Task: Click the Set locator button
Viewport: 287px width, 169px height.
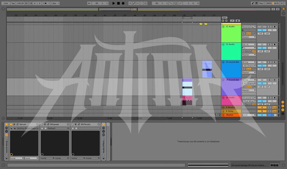Action: coord(225,18)
